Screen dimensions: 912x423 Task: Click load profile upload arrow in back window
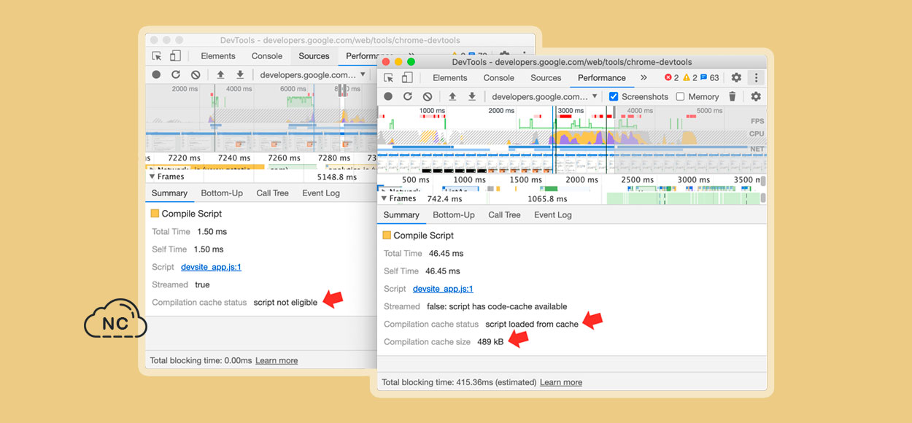click(220, 74)
